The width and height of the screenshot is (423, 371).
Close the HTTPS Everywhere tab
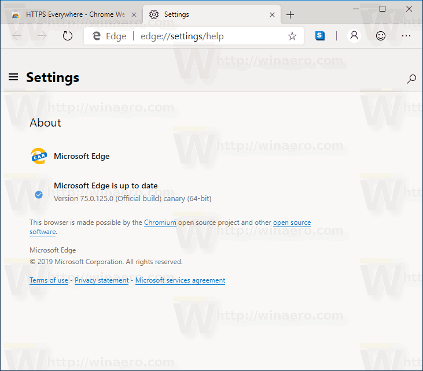click(x=134, y=15)
